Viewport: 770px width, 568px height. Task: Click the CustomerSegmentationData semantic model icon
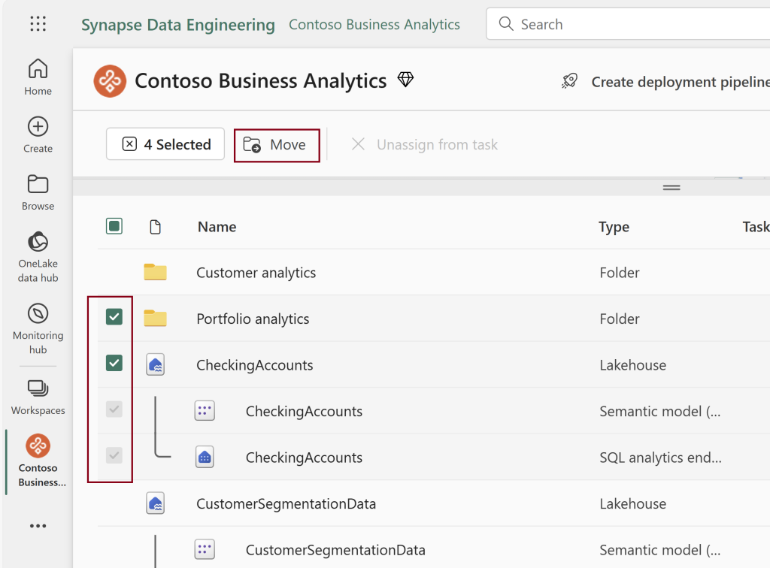pyautogui.click(x=205, y=550)
